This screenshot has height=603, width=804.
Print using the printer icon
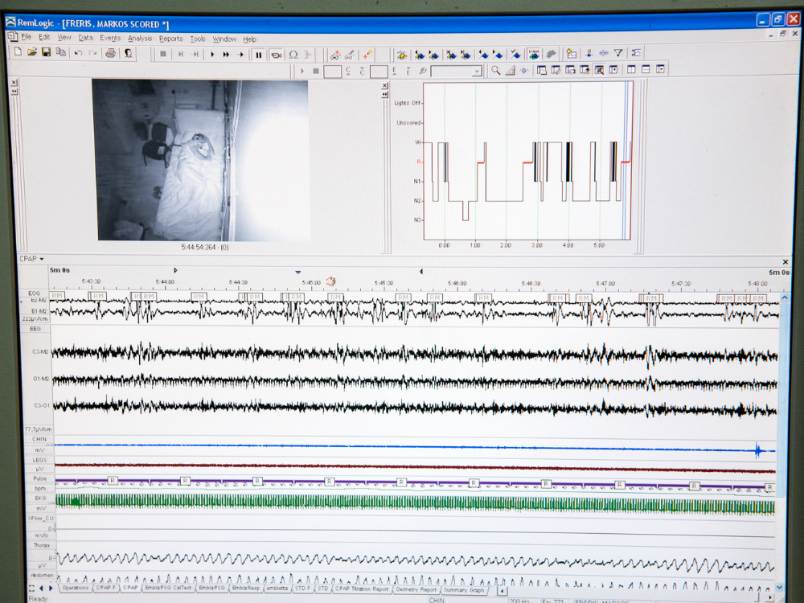click(x=110, y=53)
